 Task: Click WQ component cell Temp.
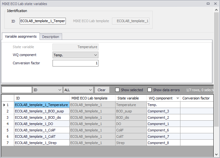coord(163,105)
